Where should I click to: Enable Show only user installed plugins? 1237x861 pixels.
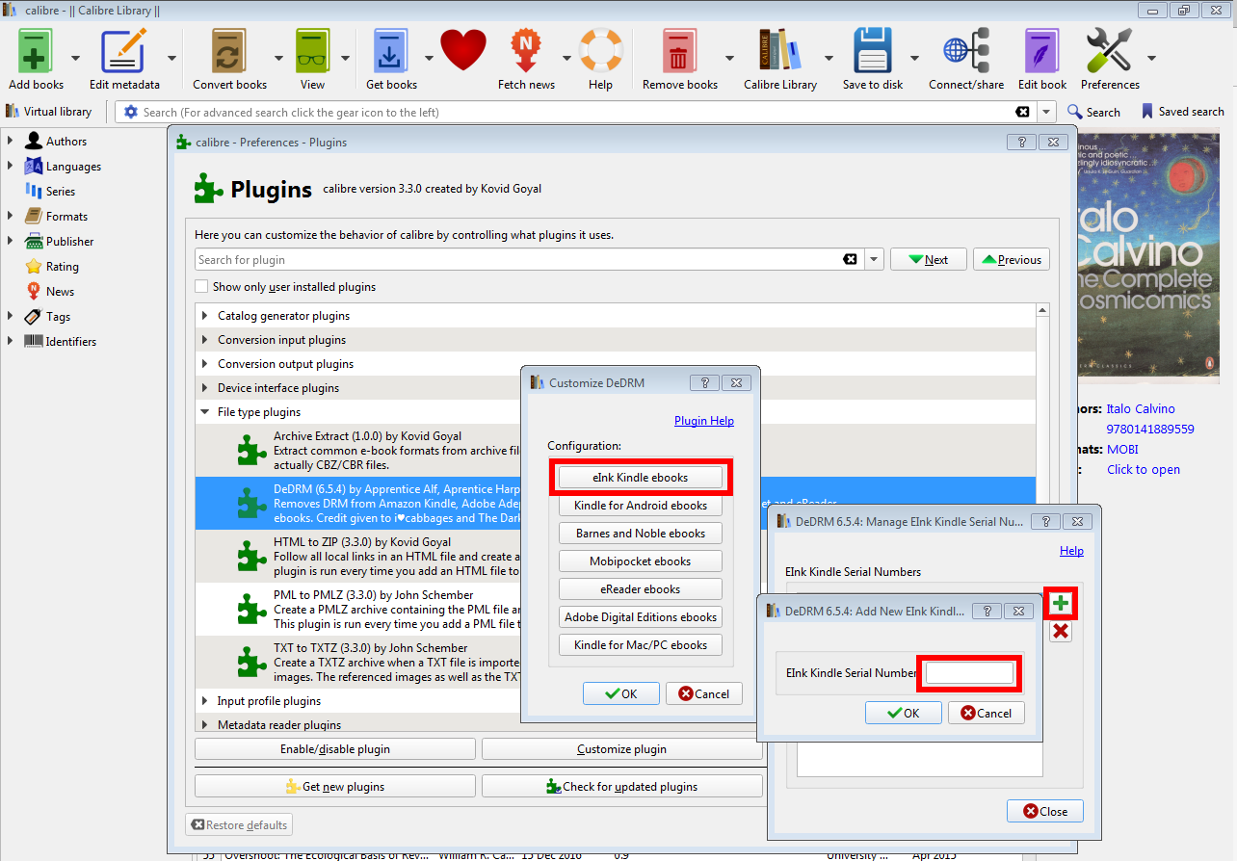click(201, 287)
